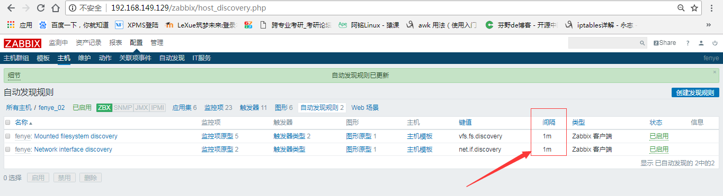Open the 芬野de博客 bookmark
This screenshot has height=196, width=723.
tap(521, 25)
